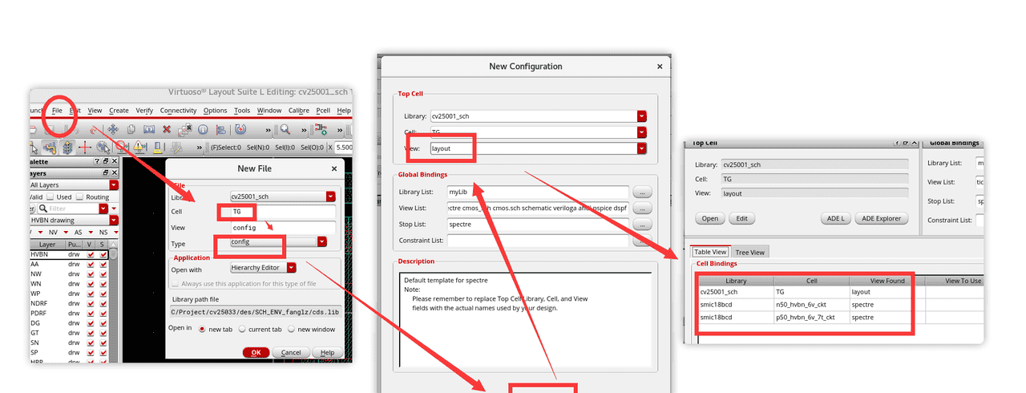1026x393 pixels.
Task: Click OK in the New File dialog
Action: click(x=256, y=352)
